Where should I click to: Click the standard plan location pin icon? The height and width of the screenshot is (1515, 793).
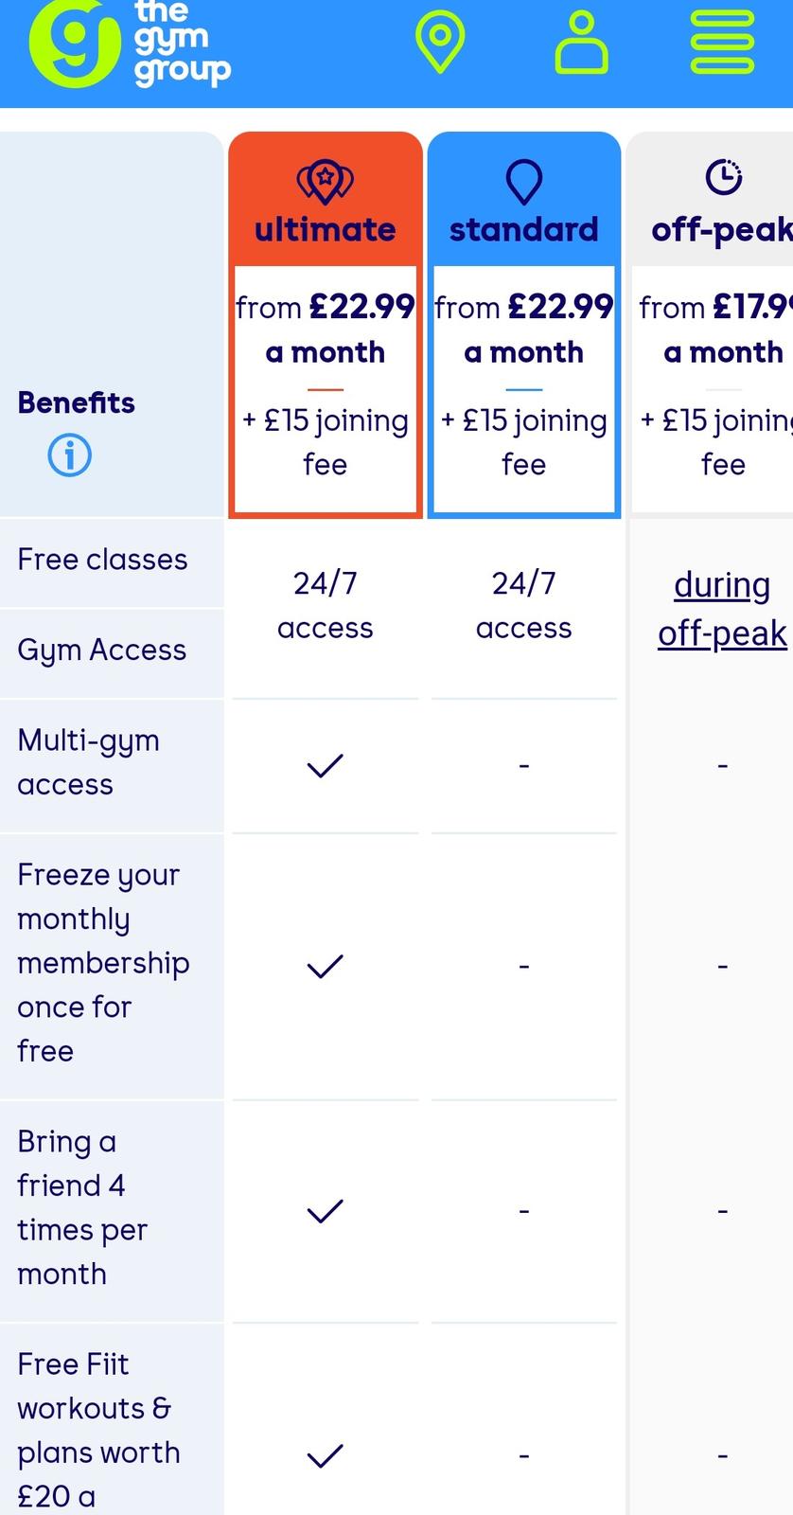pos(523,180)
